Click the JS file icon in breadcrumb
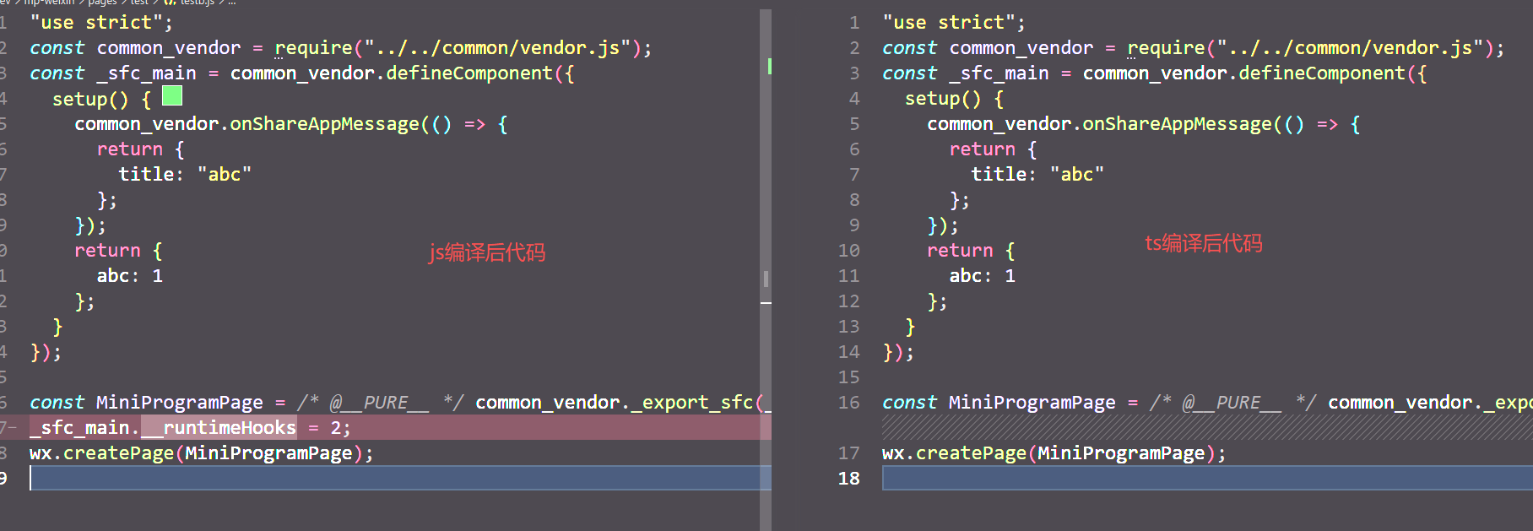The image size is (1533, 531). [x=170, y=3]
